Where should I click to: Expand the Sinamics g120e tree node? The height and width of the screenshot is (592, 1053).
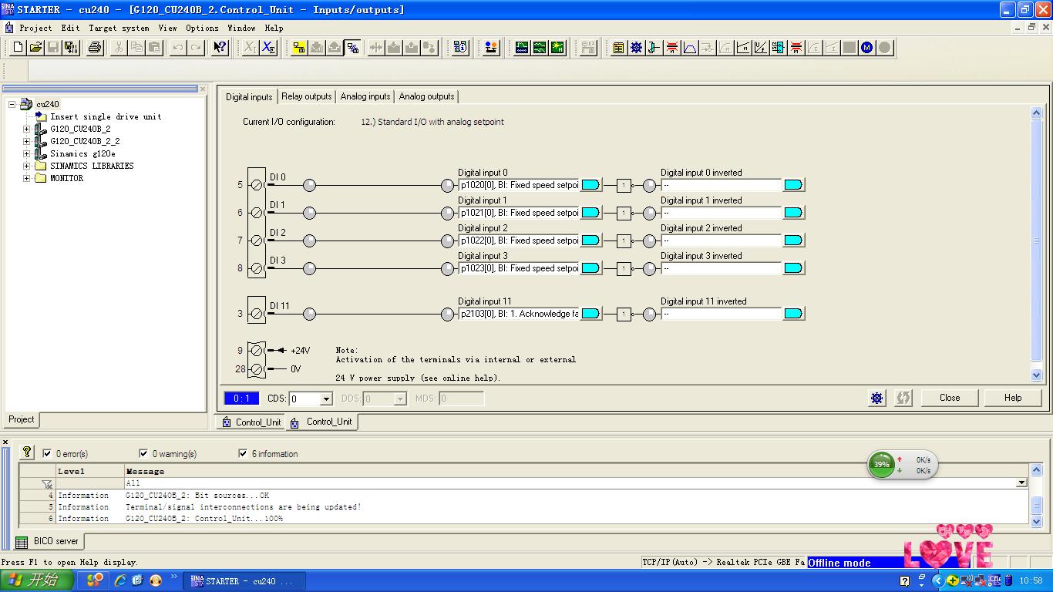click(x=27, y=153)
